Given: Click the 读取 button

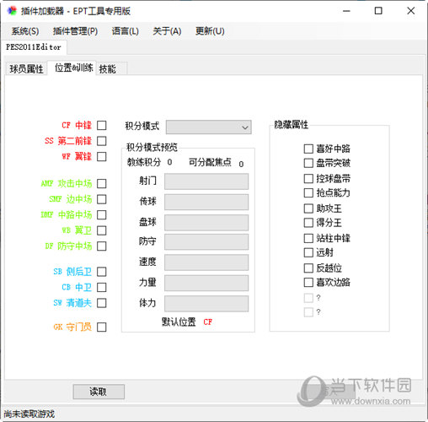Looking at the screenshot, I should [99, 392].
